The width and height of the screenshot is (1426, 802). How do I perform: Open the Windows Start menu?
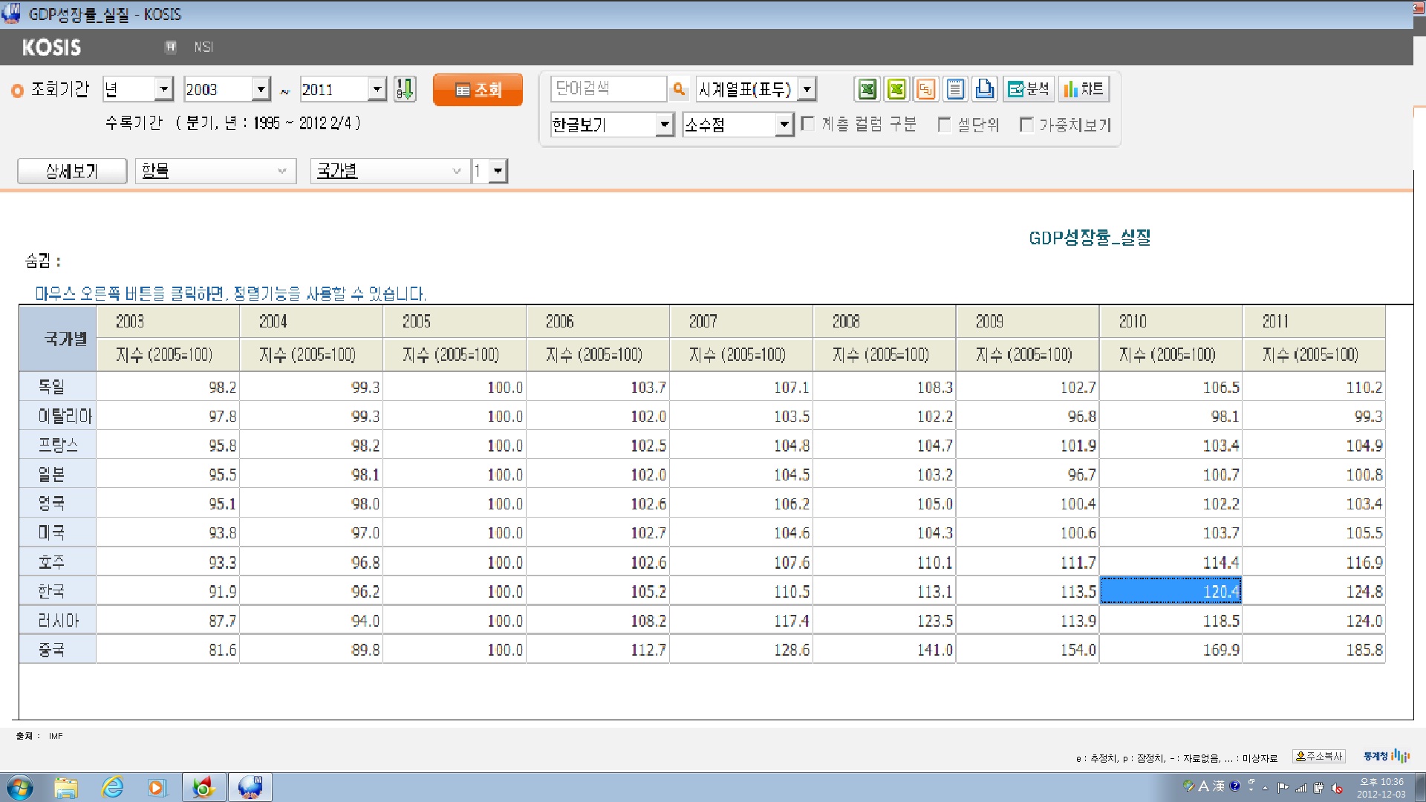(x=19, y=787)
